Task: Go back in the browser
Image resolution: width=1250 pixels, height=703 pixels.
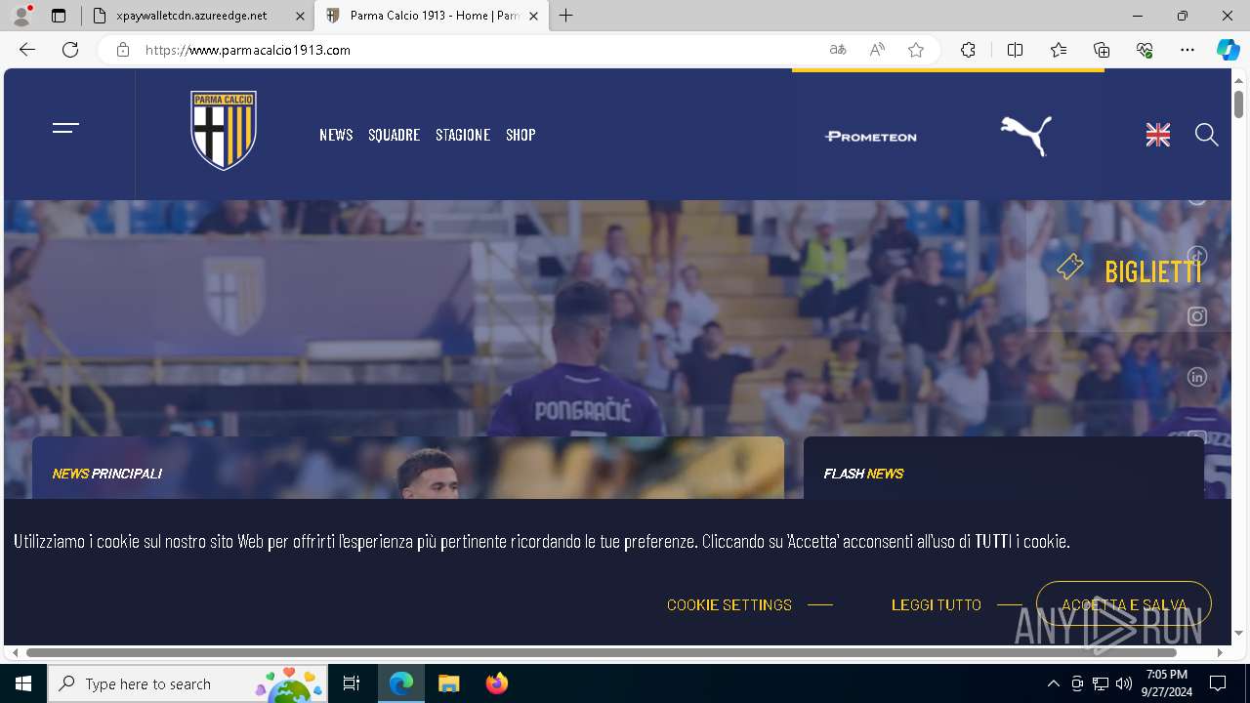Action: tap(27, 50)
